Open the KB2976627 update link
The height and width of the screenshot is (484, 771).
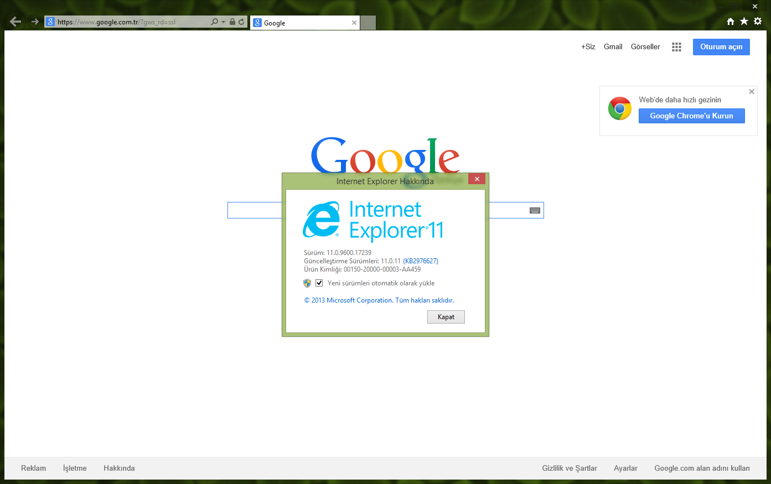click(x=421, y=261)
